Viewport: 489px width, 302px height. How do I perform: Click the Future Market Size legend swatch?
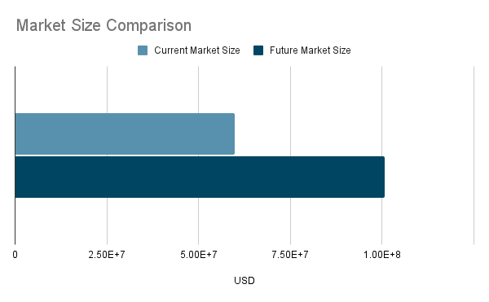[258, 50]
